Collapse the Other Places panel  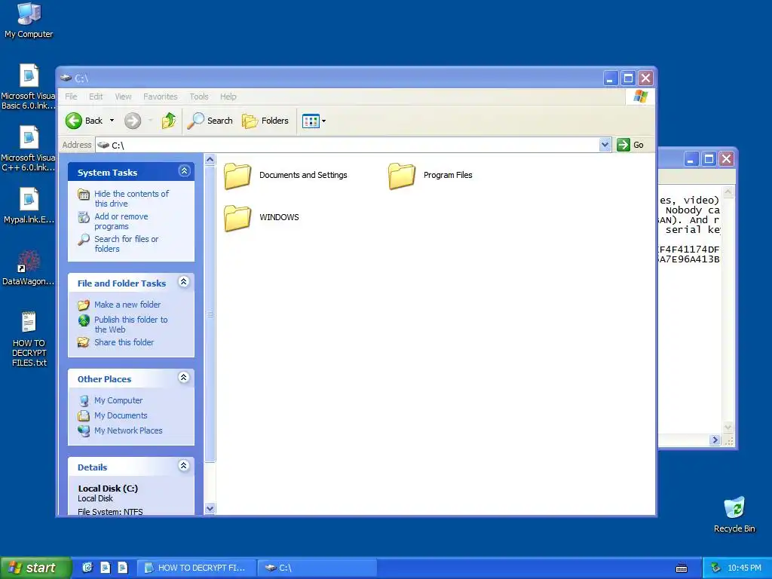184,378
